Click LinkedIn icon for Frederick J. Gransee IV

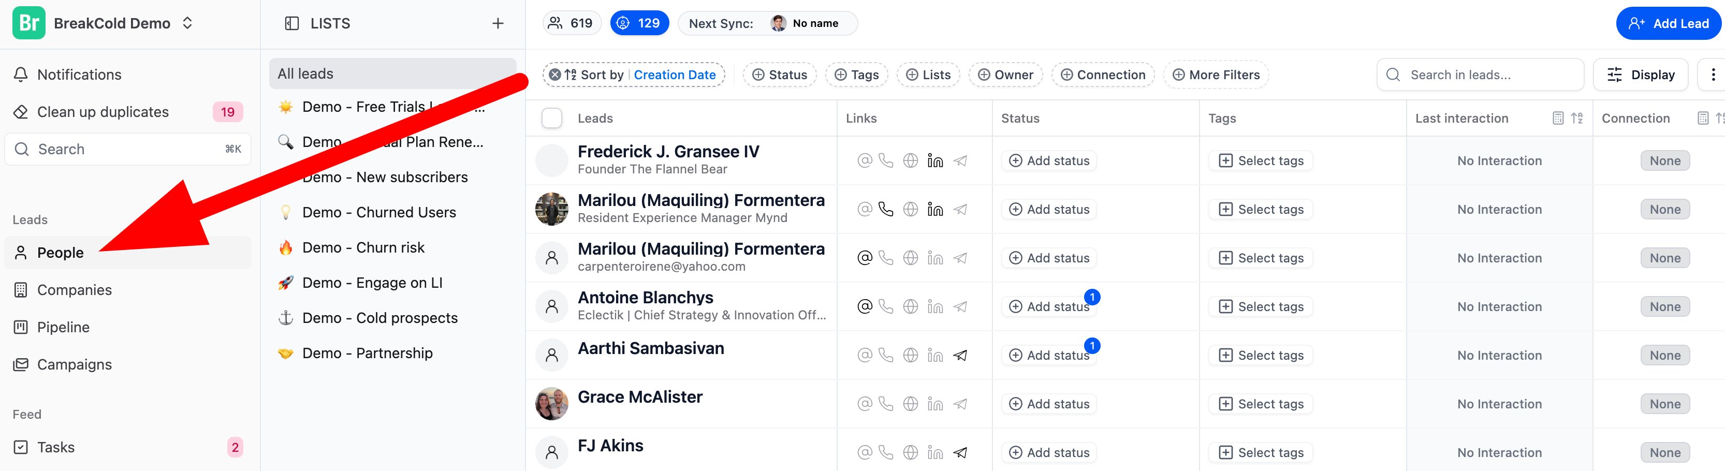pyautogui.click(x=935, y=160)
